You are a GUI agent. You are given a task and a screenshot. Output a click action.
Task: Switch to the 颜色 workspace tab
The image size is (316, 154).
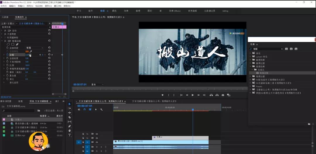114,11
